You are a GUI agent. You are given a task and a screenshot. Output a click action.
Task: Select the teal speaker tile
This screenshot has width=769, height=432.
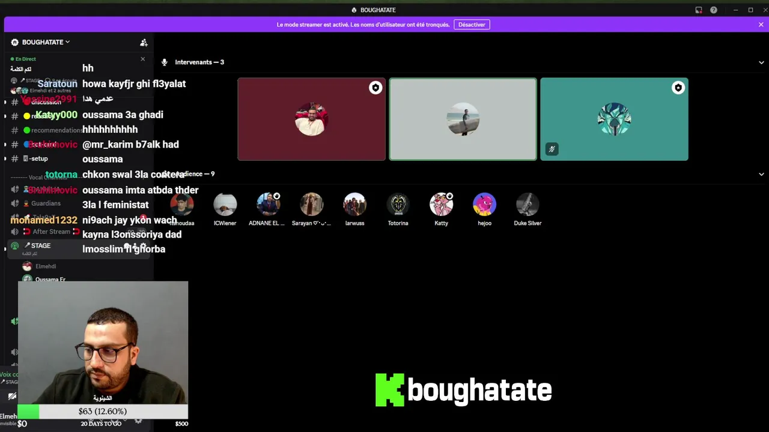click(x=614, y=119)
